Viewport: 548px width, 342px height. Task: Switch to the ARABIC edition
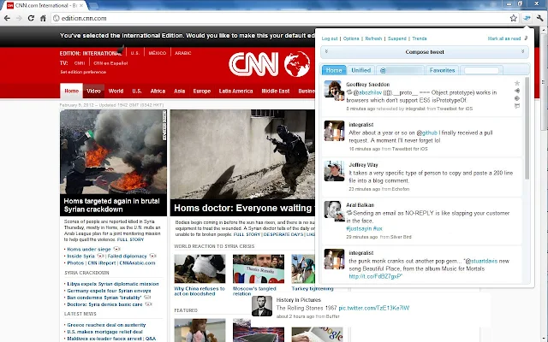[x=182, y=53]
